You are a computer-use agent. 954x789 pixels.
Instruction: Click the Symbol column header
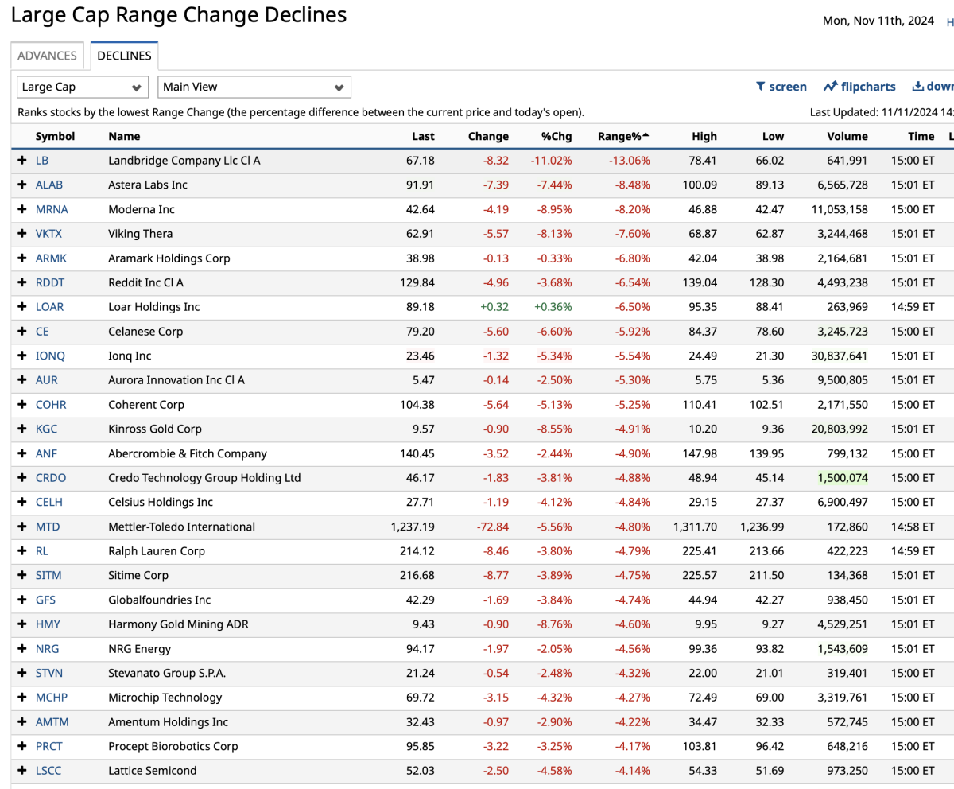(55, 136)
